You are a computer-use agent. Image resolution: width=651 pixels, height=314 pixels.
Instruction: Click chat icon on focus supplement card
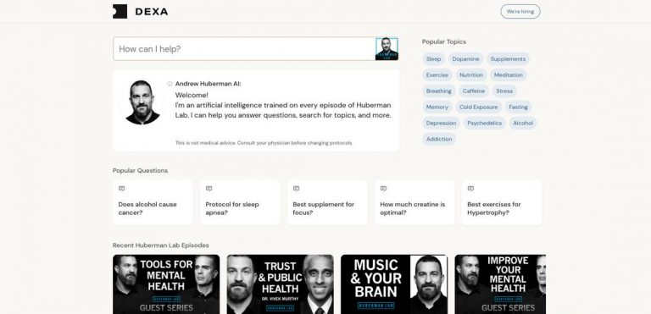(x=296, y=189)
